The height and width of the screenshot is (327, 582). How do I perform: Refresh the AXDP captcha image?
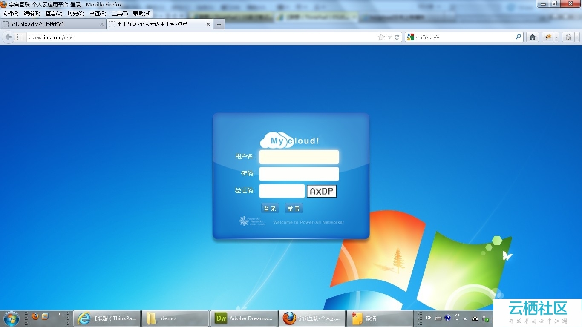point(322,191)
